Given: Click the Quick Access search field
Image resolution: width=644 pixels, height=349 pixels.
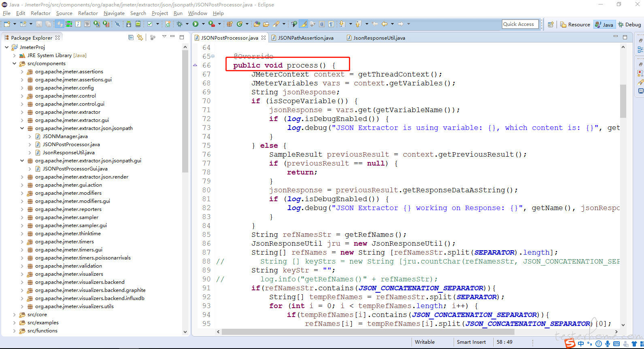Looking at the screenshot, I should pyautogui.click(x=521, y=24).
